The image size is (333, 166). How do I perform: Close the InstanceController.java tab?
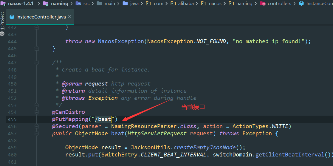coord(69,17)
